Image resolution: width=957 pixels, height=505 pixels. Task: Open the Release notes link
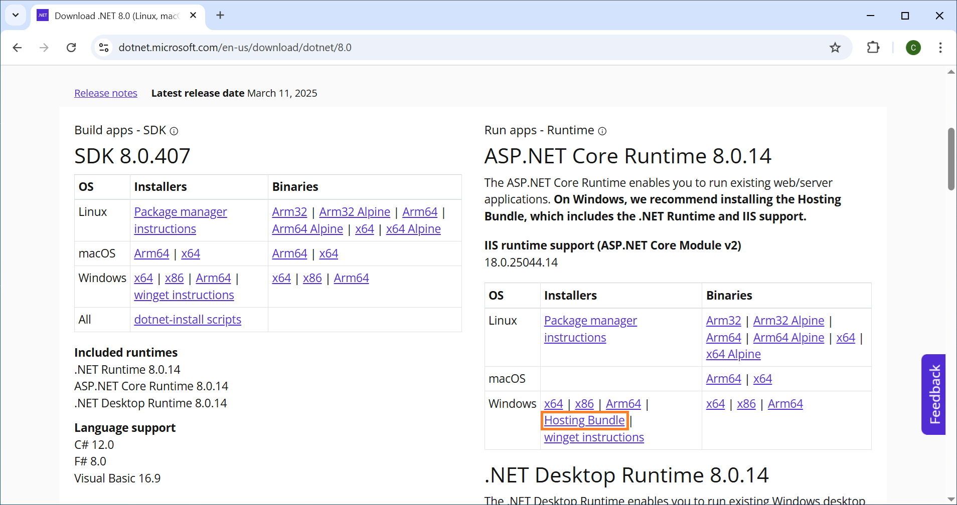point(106,93)
